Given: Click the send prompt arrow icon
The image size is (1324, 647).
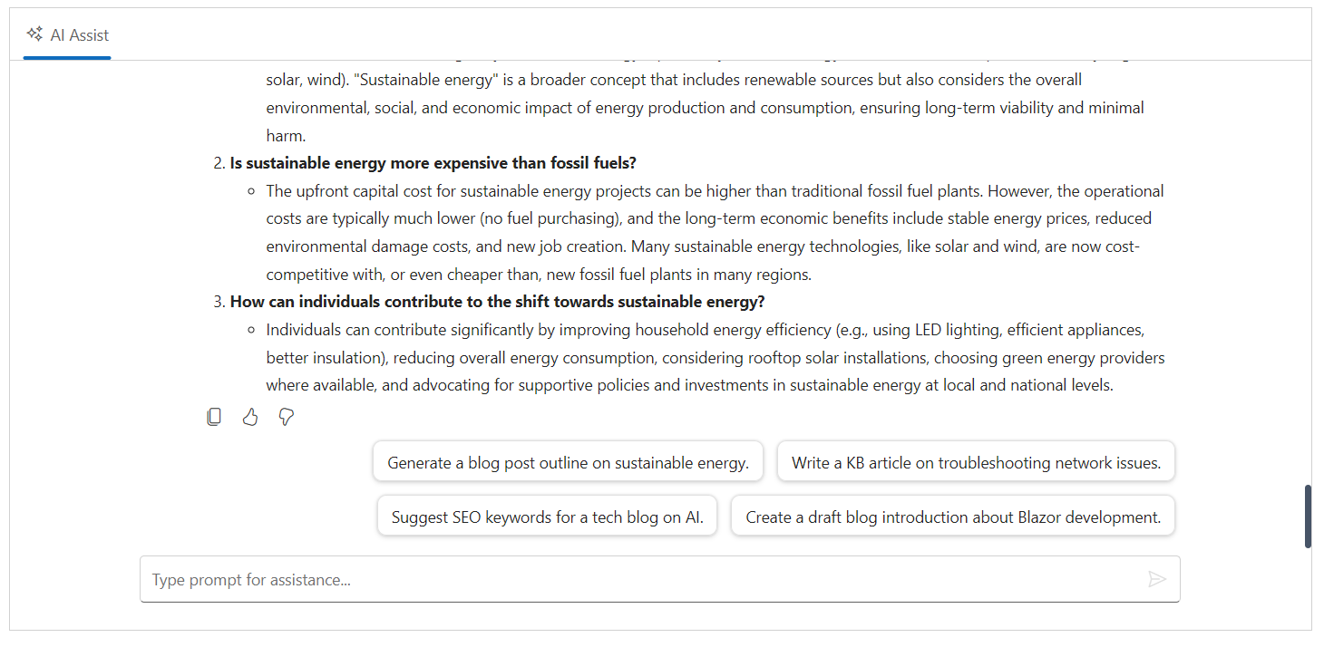Looking at the screenshot, I should [x=1157, y=579].
